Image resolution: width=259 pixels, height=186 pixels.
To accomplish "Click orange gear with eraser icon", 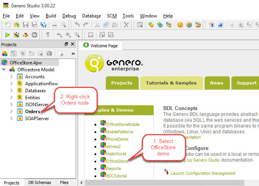I will [x=198, y=25].
